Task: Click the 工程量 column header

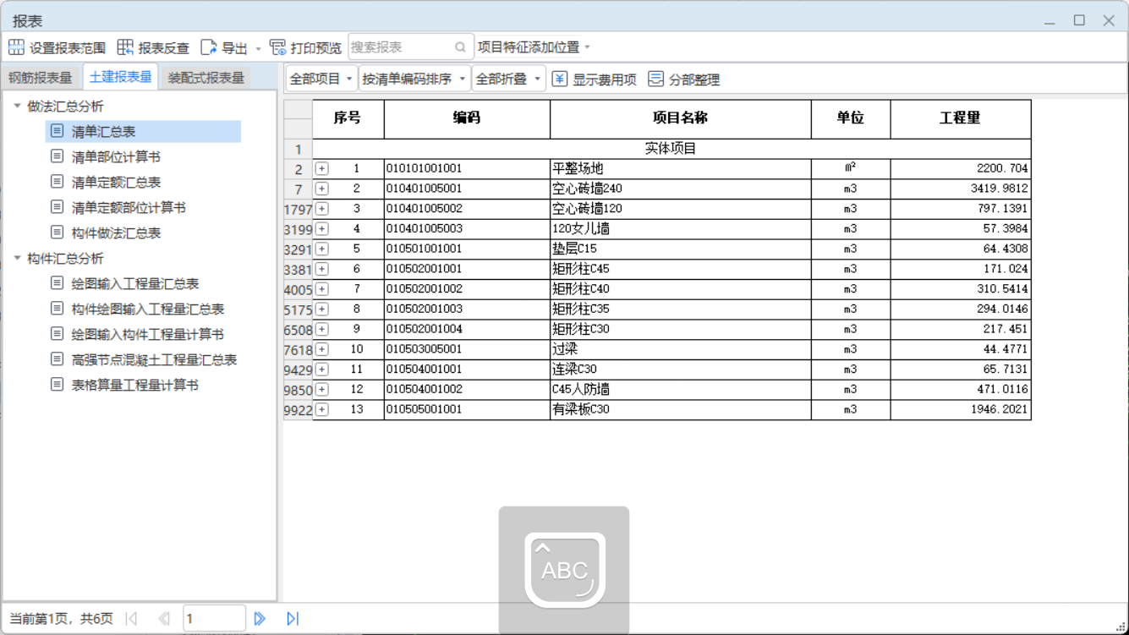Action: (x=961, y=119)
